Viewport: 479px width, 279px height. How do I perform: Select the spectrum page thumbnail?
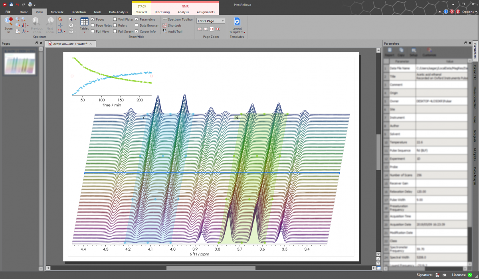click(x=20, y=64)
